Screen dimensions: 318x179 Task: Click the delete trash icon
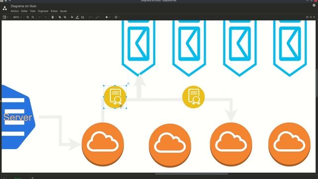tap(53, 17)
